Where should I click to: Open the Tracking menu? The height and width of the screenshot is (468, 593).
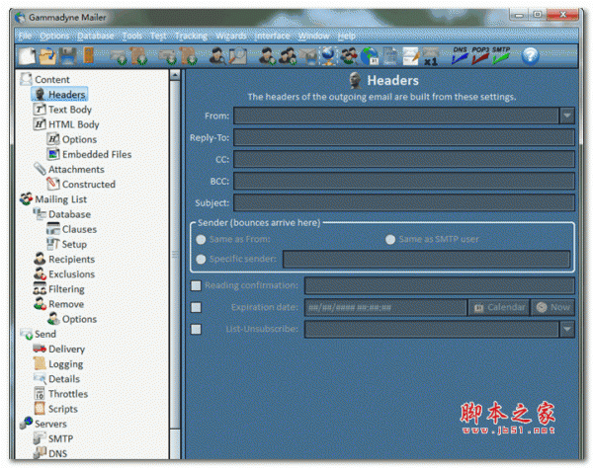click(191, 36)
